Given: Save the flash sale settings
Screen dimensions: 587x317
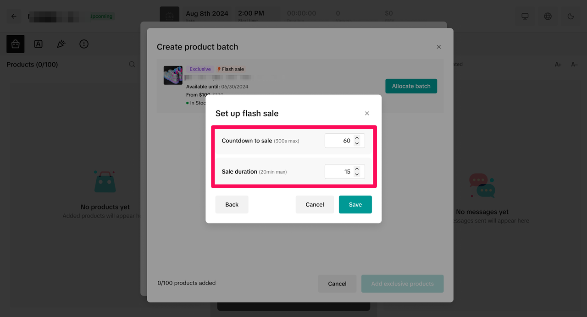Looking at the screenshot, I should [355, 205].
